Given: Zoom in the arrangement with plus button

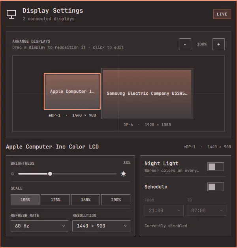Looking at the screenshot, I should 218,44.
